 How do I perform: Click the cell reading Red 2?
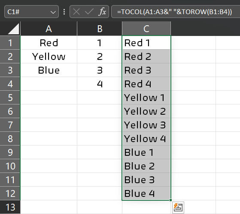(x=146, y=56)
